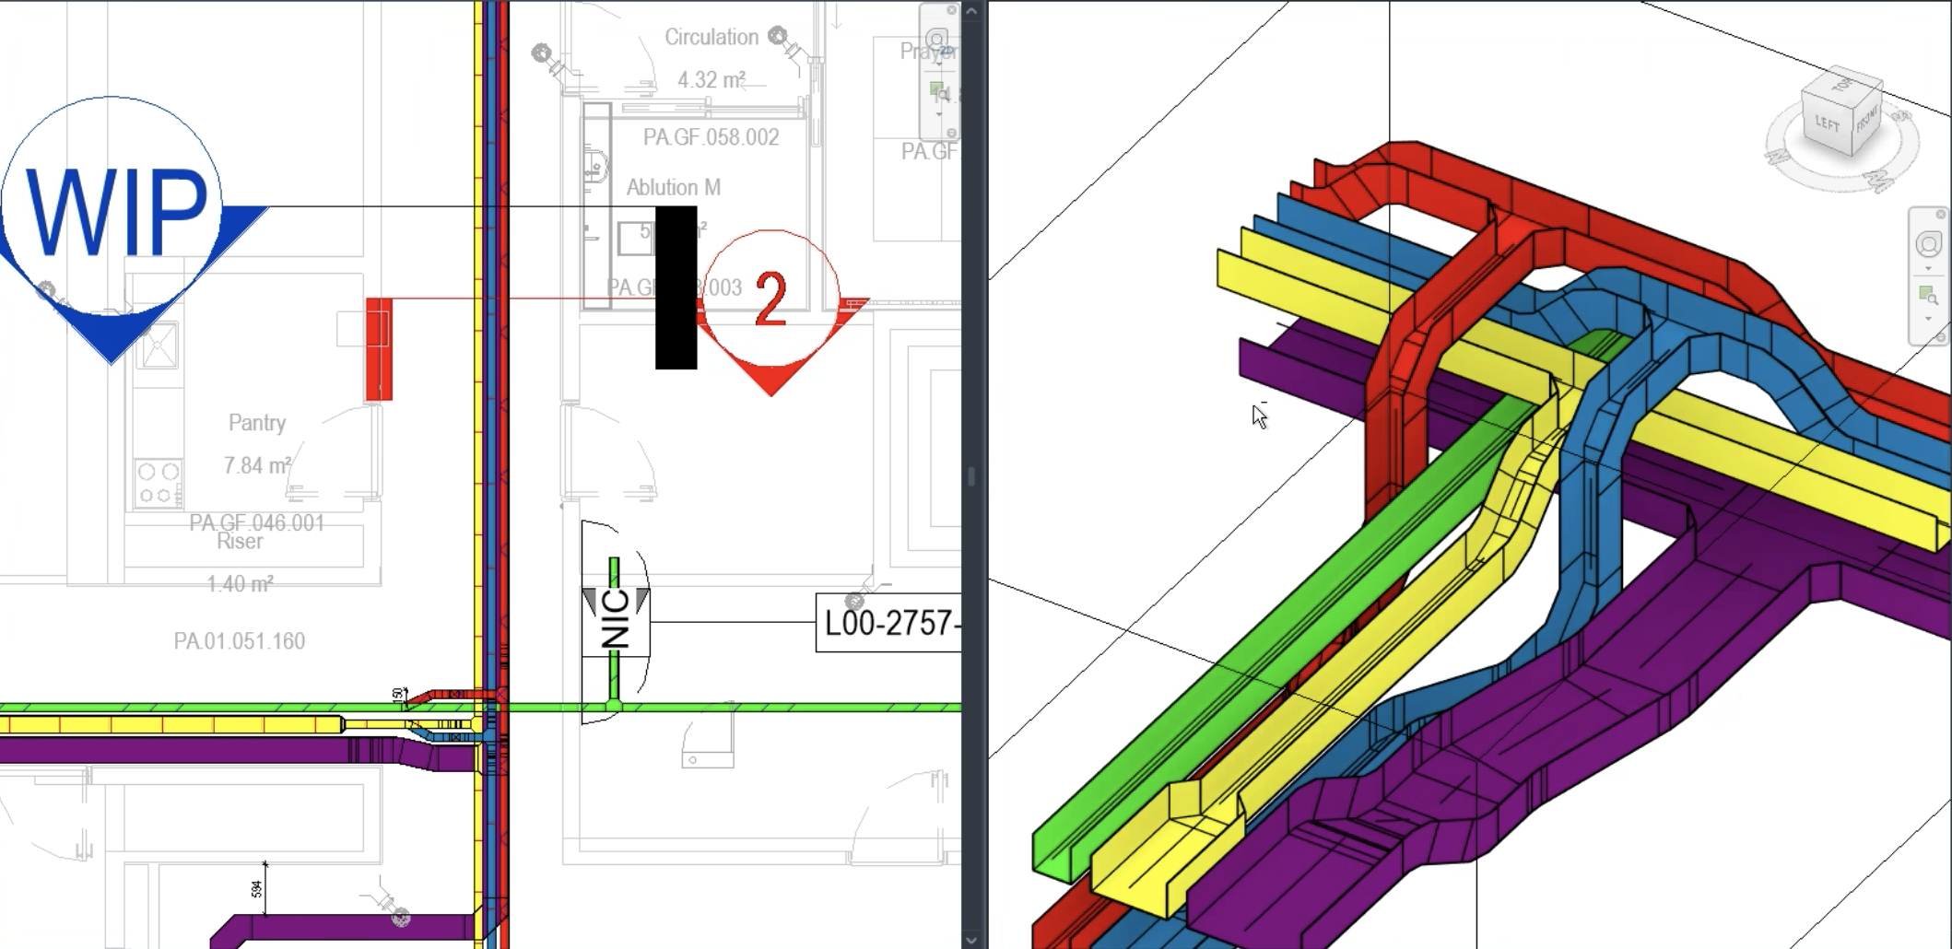Select the 1.40 m² Riser area text
This screenshot has height=949, width=1952.
(240, 584)
